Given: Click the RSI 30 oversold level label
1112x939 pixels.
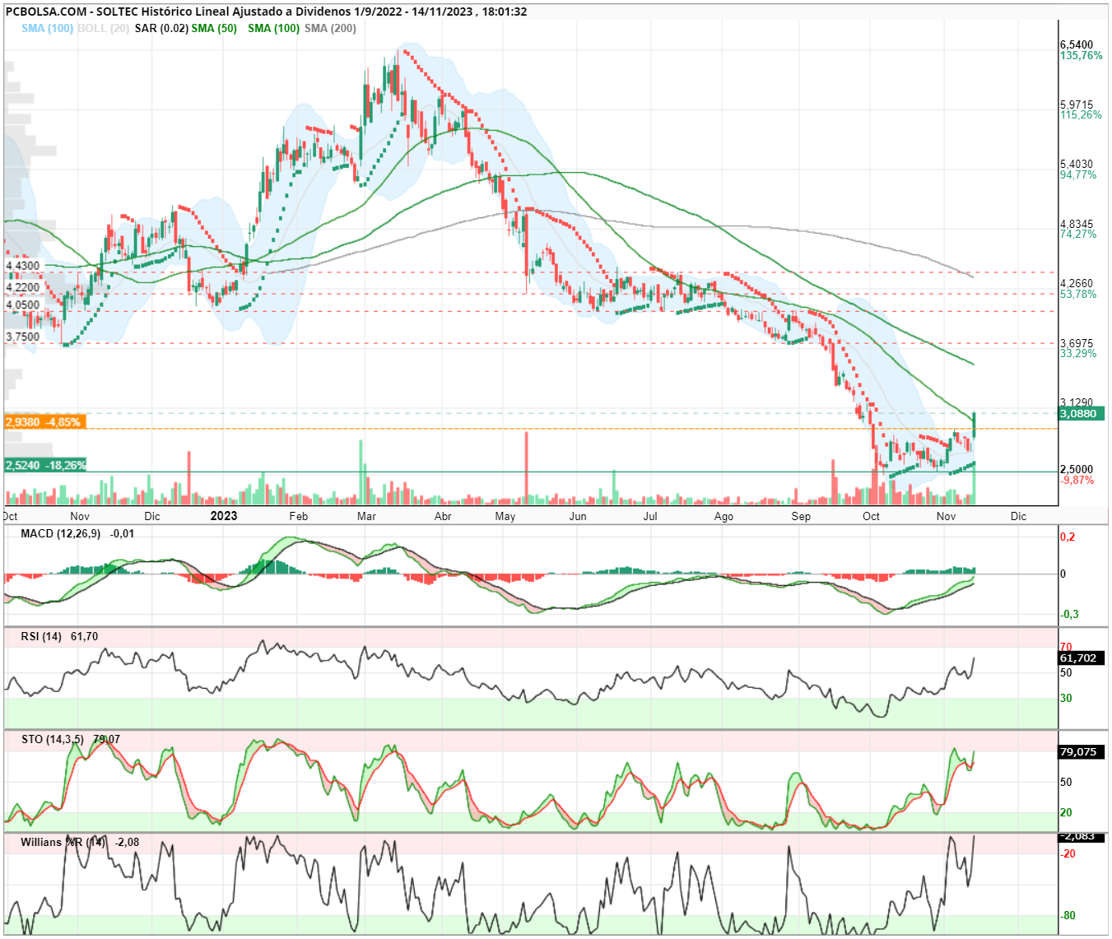Looking at the screenshot, I should (x=1066, y=698).
